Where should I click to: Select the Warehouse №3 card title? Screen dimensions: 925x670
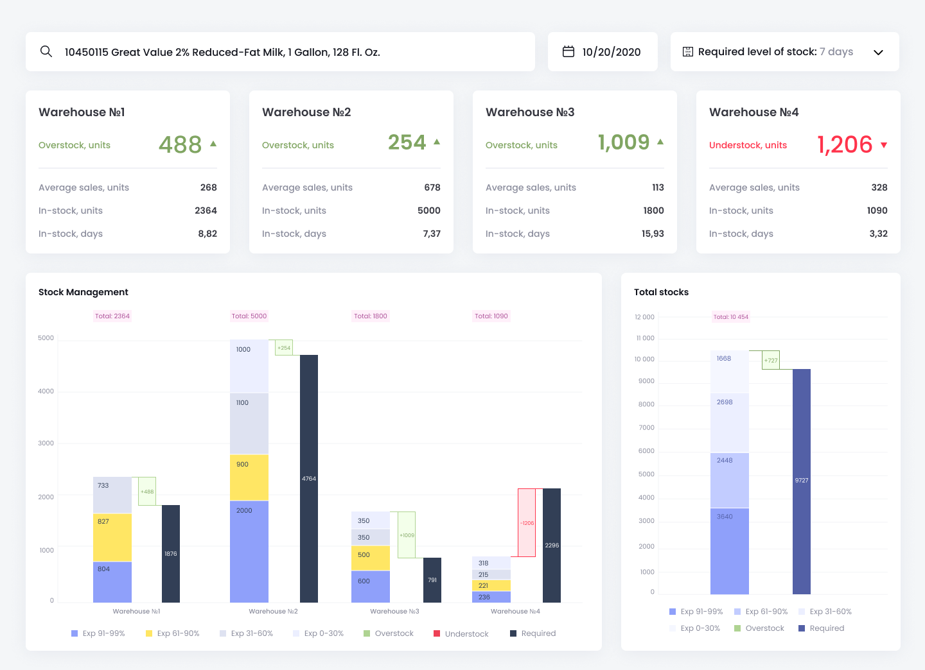point(530,112)
